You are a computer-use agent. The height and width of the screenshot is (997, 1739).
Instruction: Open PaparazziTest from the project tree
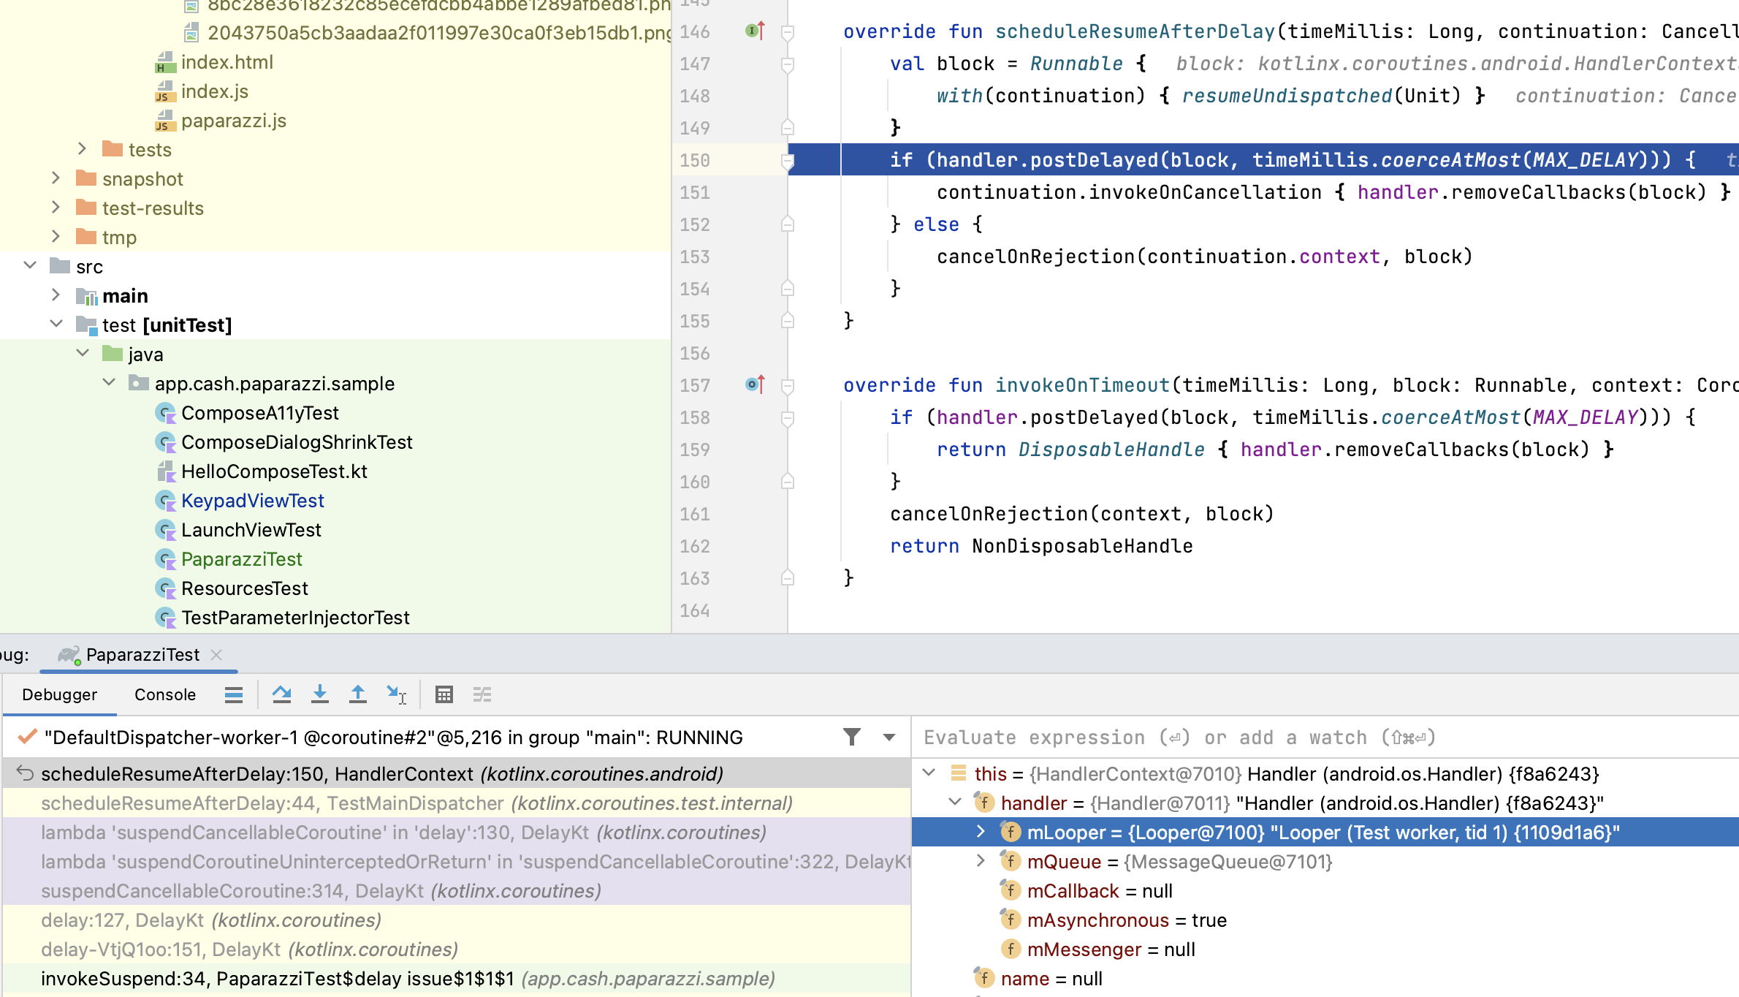coord(242,558)
